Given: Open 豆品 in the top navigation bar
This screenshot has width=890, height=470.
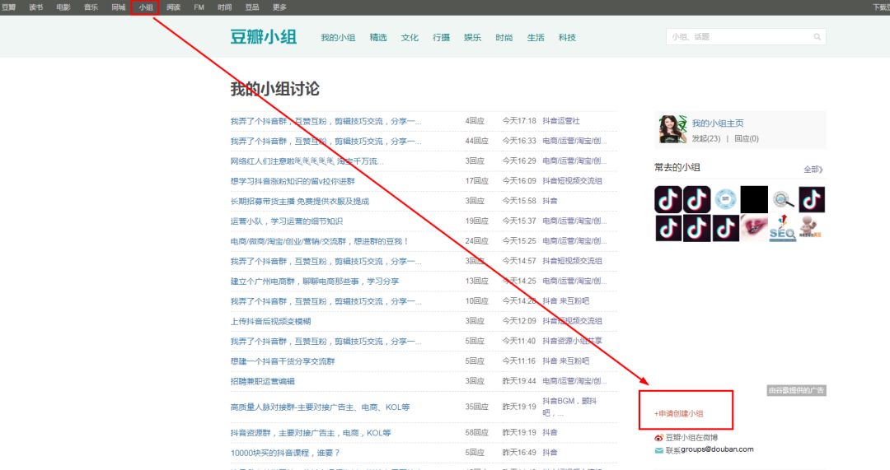Looking at the screenshot, I should click(252, 7).
